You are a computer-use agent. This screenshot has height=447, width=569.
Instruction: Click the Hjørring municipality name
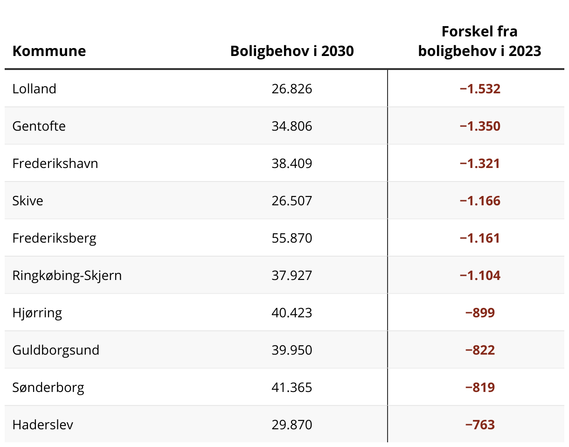pos(37,313)
